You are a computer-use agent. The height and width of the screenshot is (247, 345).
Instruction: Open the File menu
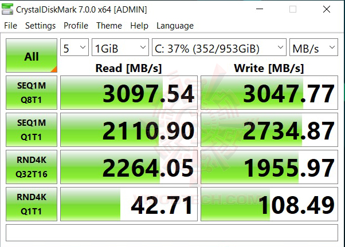10,26
